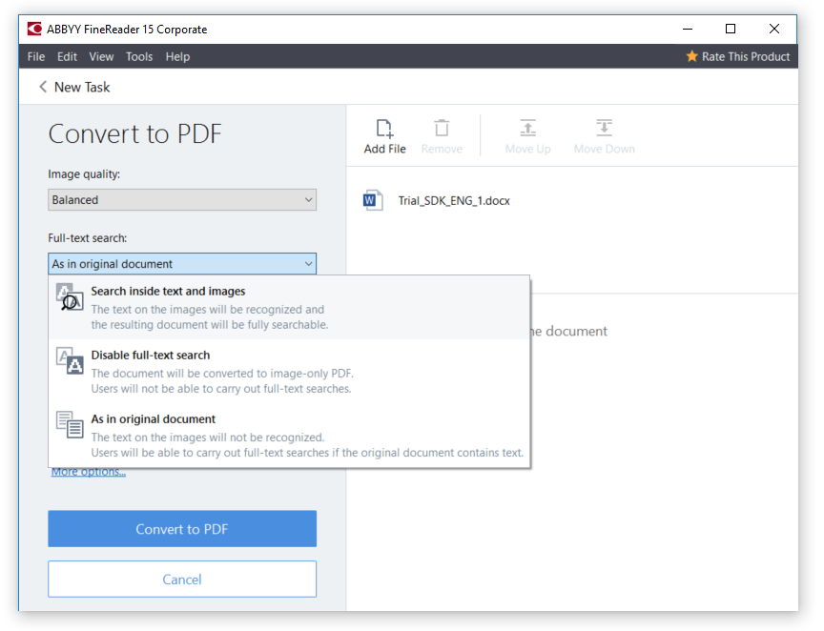The image size is (824, 631).
Task: Select the Trial_SDK_ENG_1.docx file name
Action: [454, 201]
